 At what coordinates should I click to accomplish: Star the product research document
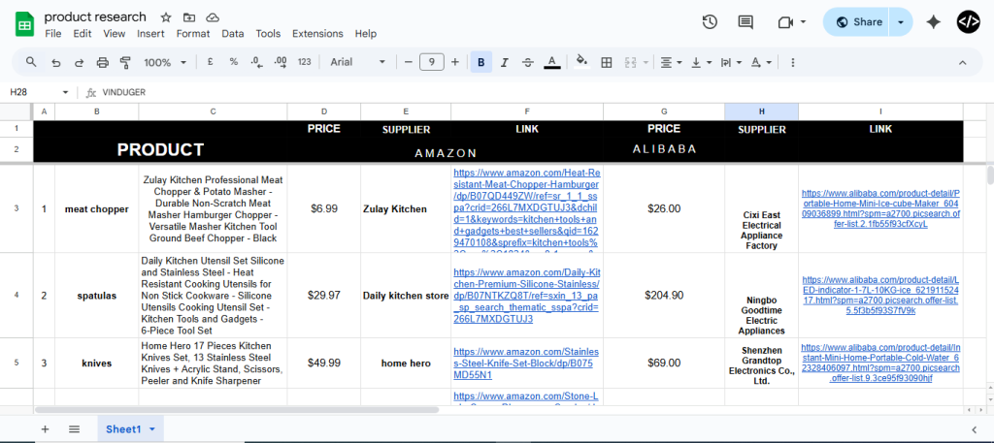point(165,17)
